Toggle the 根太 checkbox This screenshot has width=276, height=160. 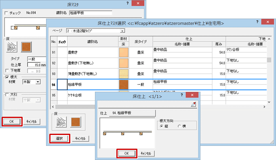(x=7, y=77)
